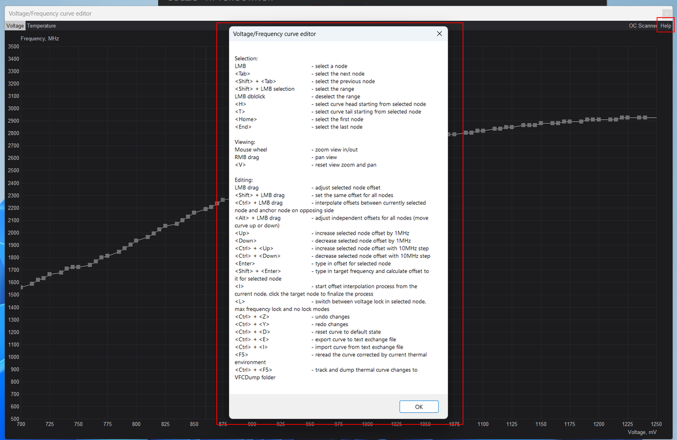This screenshot has height=440, width=677.
Task: Click the 1250 value on voltage axis
Action: click(657, 424)
